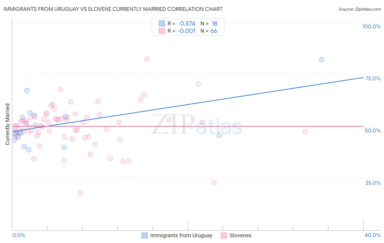Screen dimensions: 384x243
Task: Click the lowest pink point near 18%
Action: coord(80,193)
